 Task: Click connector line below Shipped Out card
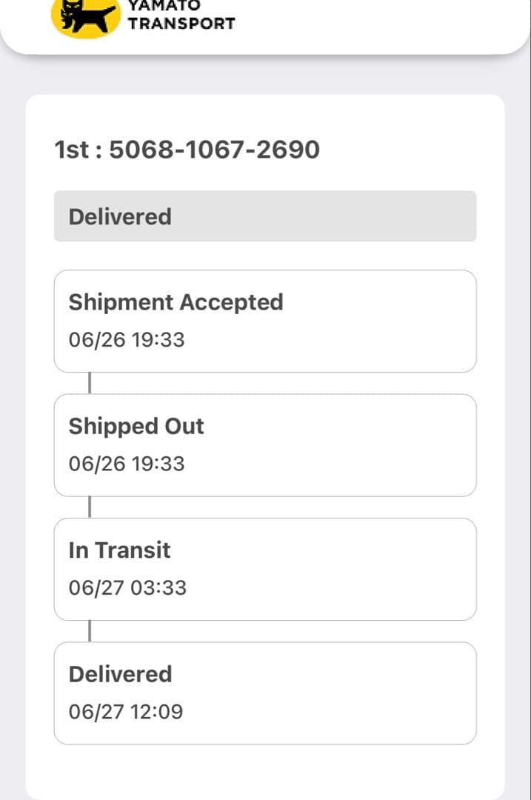point(90,507)
